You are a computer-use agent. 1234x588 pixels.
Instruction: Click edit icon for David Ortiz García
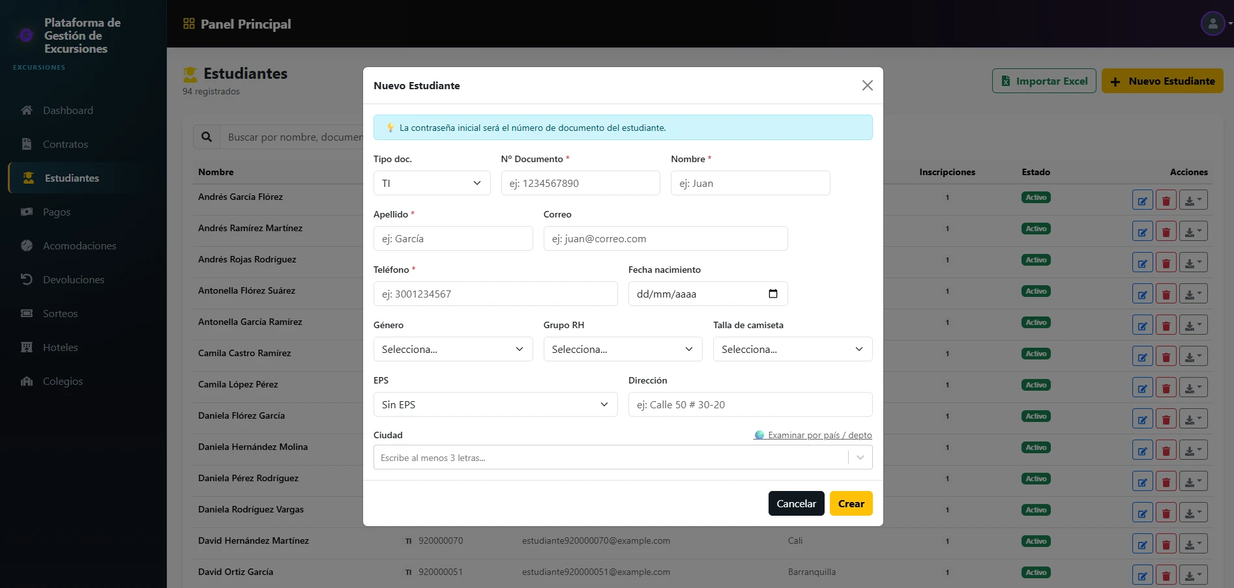pos(1142,575)
